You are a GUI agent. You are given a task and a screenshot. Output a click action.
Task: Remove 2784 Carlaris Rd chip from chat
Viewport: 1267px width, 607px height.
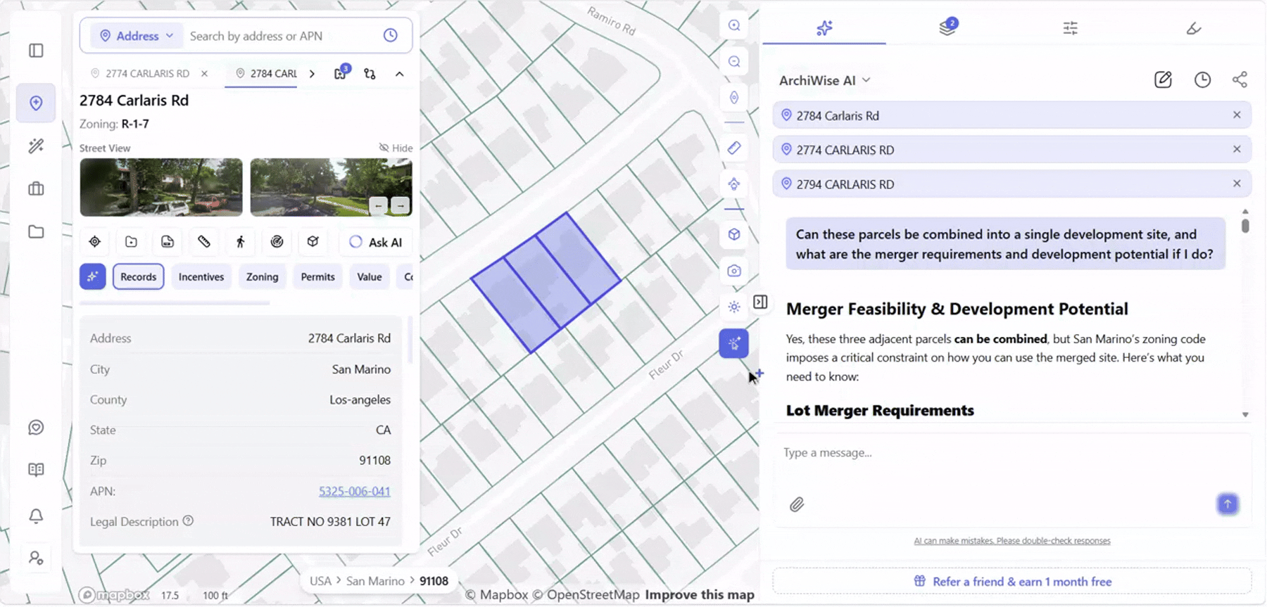click(x=1237, y=115)
